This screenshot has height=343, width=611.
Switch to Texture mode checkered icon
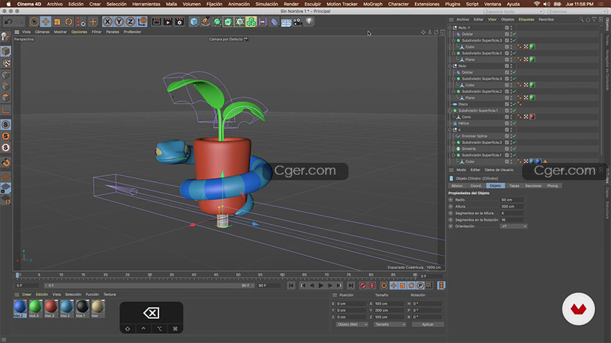pos(6,63)
